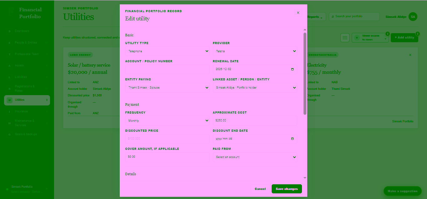Click the Thami Simsek account holder value
427x199 pixels.
[341, 89]
